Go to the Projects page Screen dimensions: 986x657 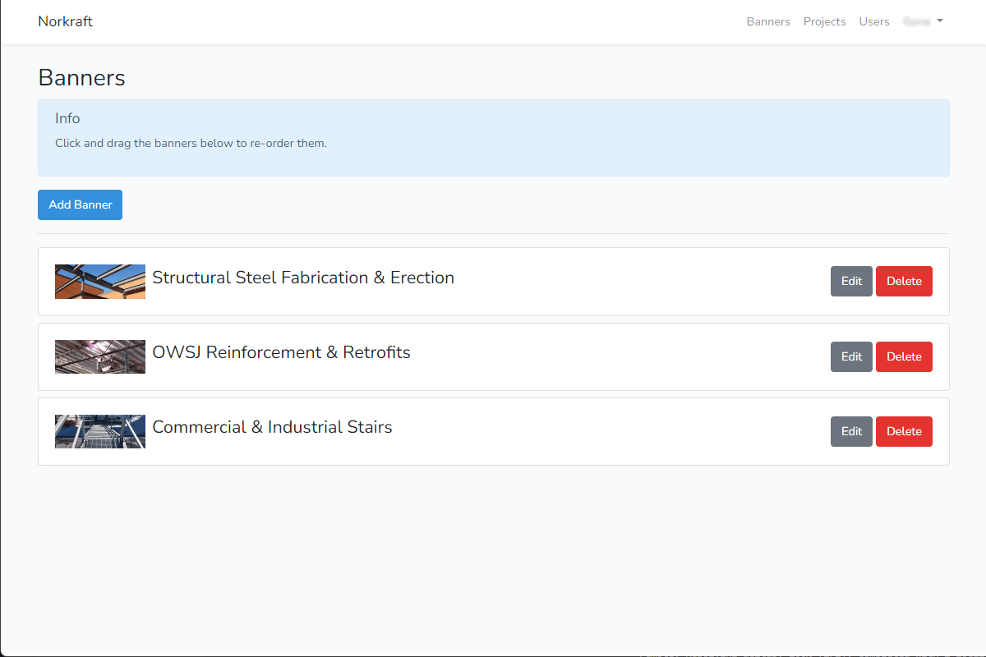pos(824,22)
